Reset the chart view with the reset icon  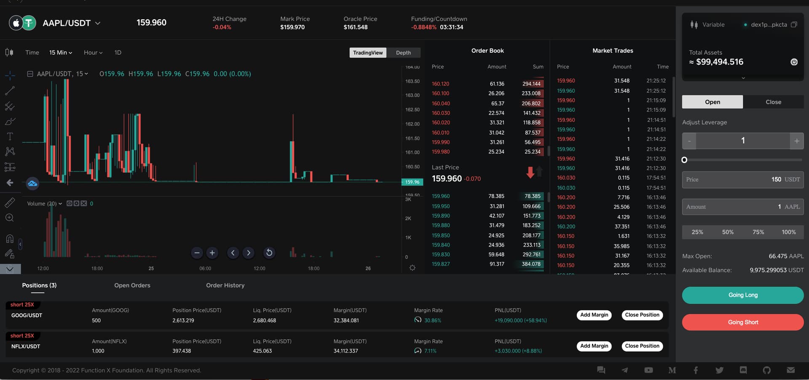(269, 253)
